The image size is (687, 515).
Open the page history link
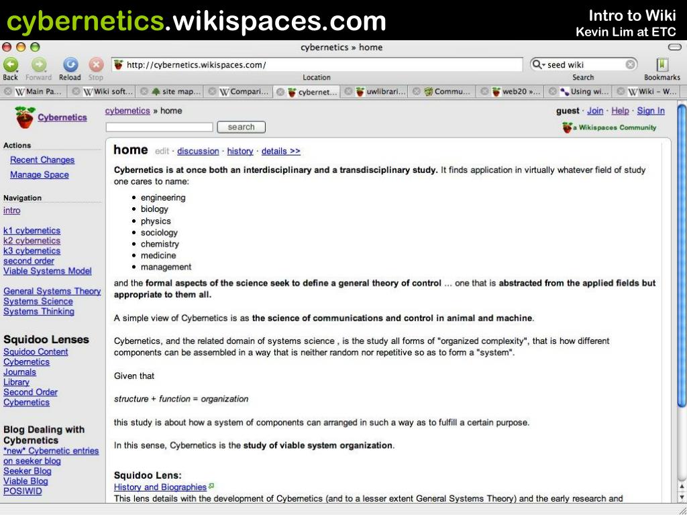pos(240,151)
